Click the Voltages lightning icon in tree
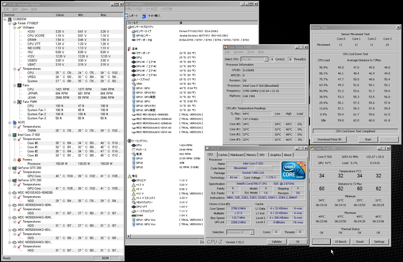The width and height of the screenshot is (403, 262). coord(19,28)
